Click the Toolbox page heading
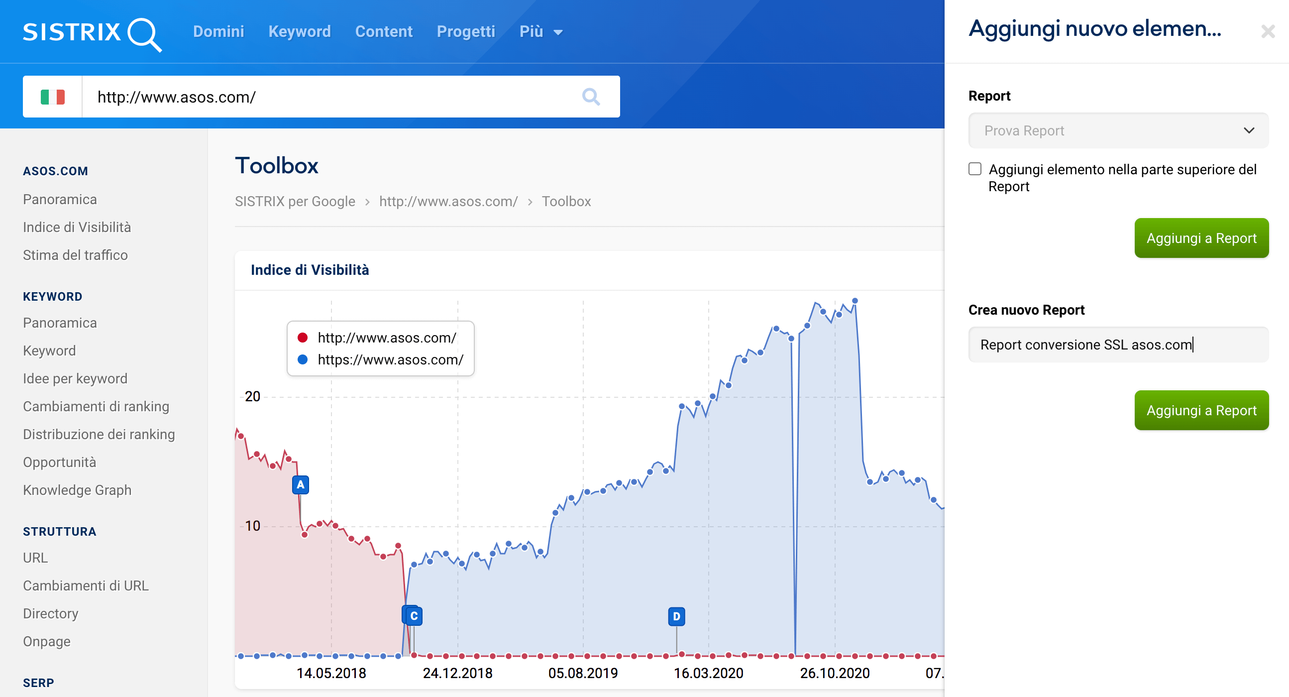 (277, 165)
